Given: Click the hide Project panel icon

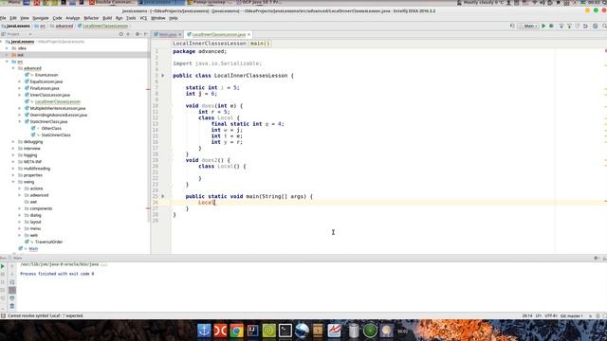Looking at the screenshot, I should click(145, 34).
